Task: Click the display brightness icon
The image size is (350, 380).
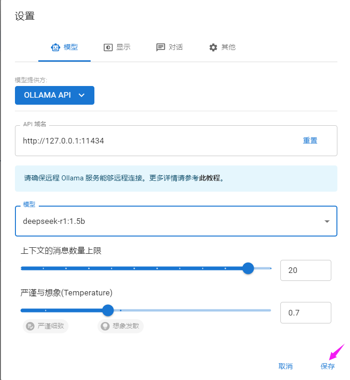Action: pyautogui.click(x=108, y=47)
